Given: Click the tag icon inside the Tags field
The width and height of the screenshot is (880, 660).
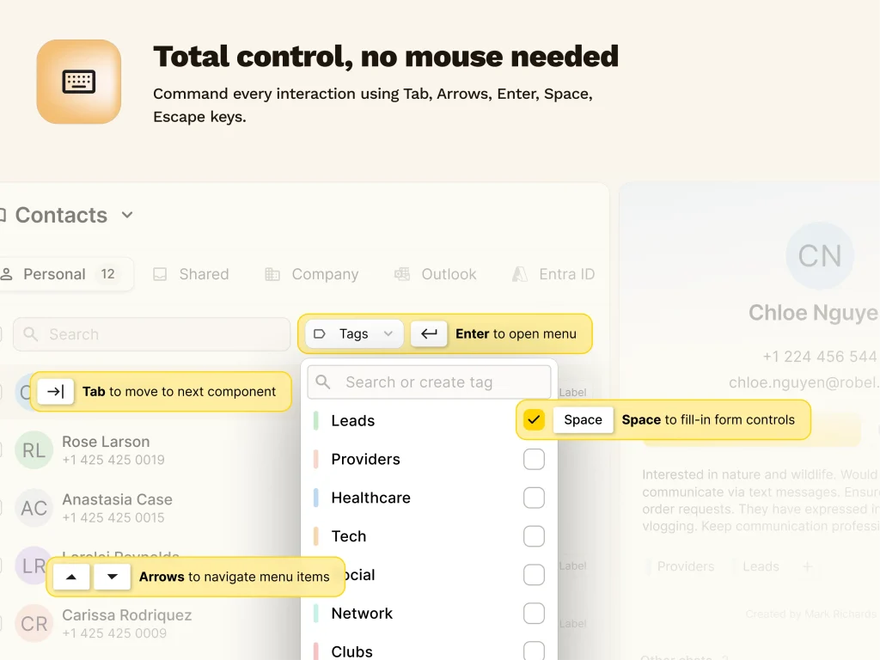Looking at the screenshot, I should point(321,333).
